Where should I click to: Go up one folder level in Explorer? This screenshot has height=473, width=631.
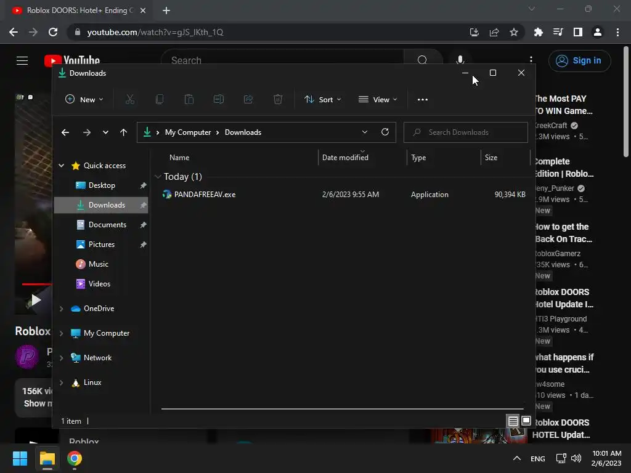coord(123,132)
